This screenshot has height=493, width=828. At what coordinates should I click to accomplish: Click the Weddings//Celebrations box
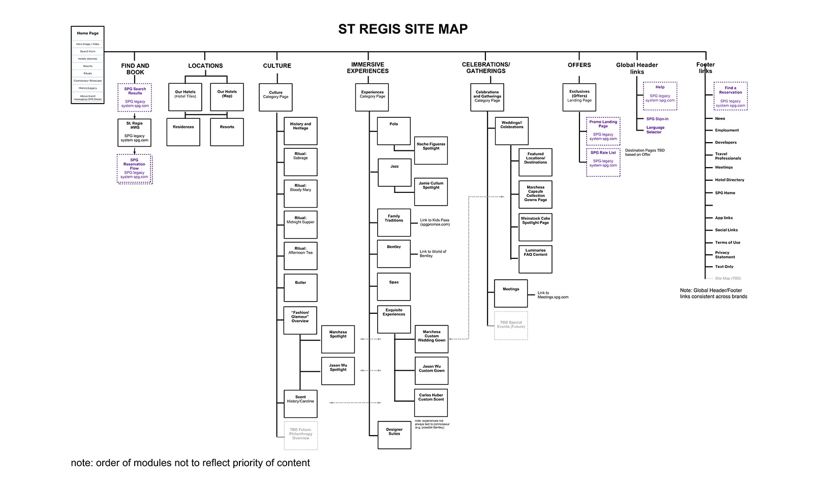(512, 131)
